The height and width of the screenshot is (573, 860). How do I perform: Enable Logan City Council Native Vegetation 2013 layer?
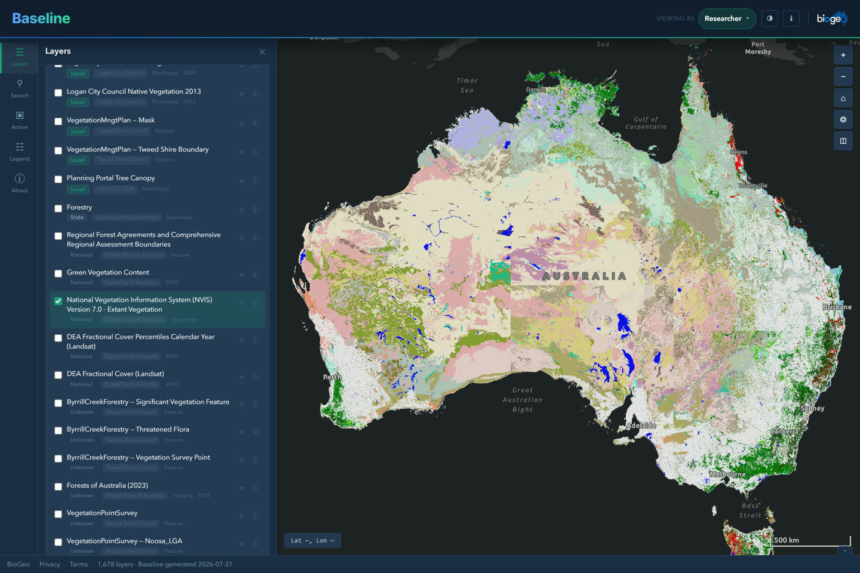[x=58, y=93]
